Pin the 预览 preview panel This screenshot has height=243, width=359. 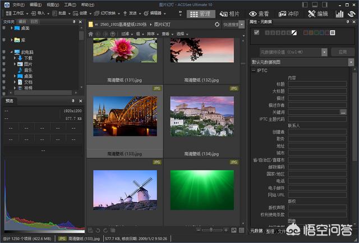(74, 101)
